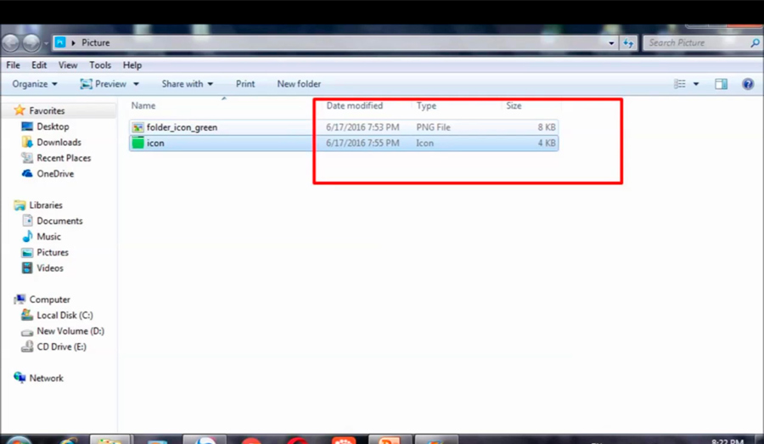The image size is (764, 444).
Task: Click in the Search Picture box
Action: [696, 42]
